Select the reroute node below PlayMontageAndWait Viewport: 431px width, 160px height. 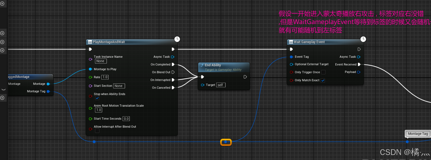point(94,142)
